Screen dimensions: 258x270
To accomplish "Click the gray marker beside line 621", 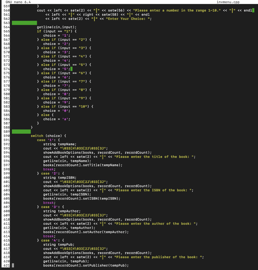I will coord(13,265).
